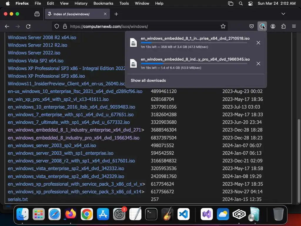This screenshot has width=301, height=226.
Task: Download Windows Vista SP2 x64.iso
Action: [x=36, y=61]
